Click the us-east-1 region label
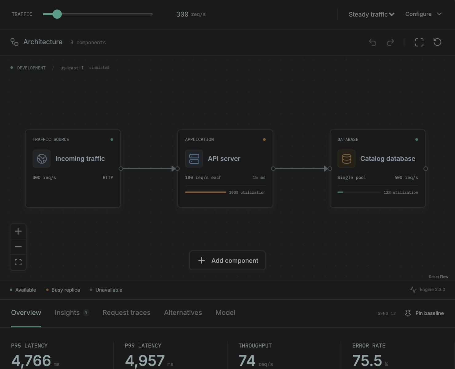 [72, 68]
